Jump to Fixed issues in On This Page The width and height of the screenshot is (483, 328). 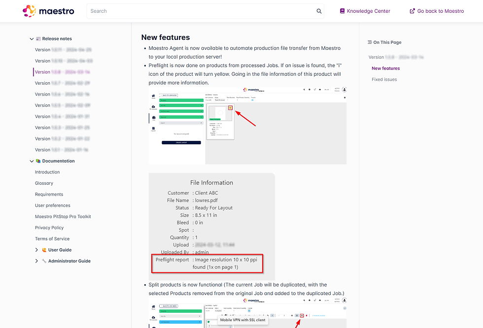pos(384,79)
